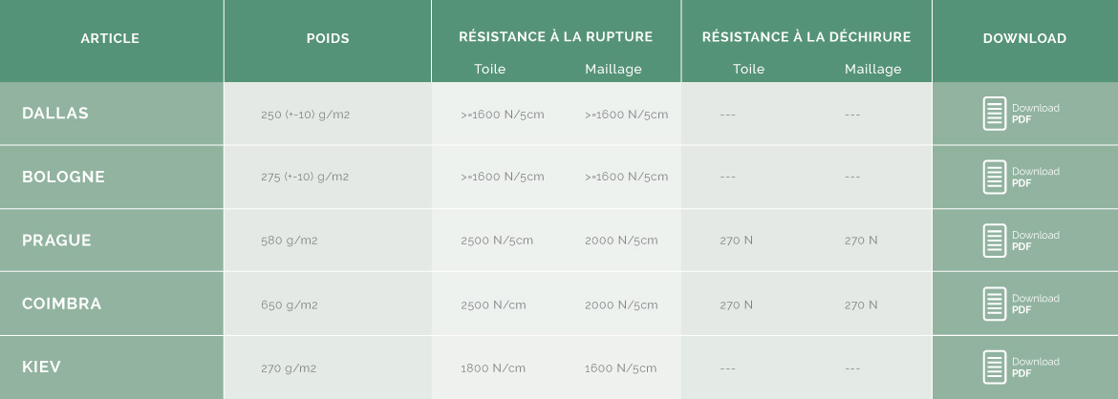Click the Kiev PDF document icon
Image resolution: width=1118 pixels, height=399 pixels.
995,367
